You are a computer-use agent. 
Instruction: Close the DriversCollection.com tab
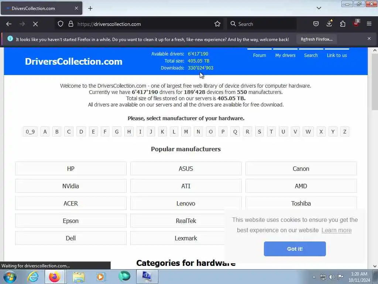(x=76, y=8)
